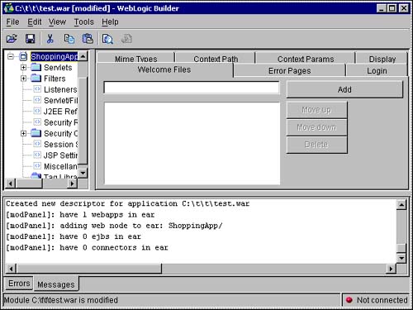Expand the Security Constraints tree node
413x310 pixels.
pos(24,133)
